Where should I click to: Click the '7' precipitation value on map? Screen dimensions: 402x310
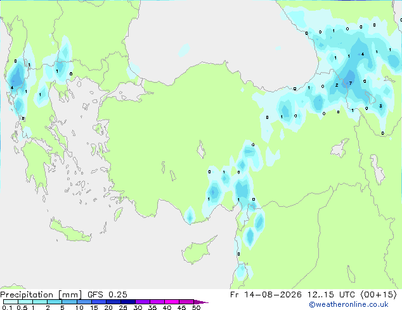(x=351, y=83)
